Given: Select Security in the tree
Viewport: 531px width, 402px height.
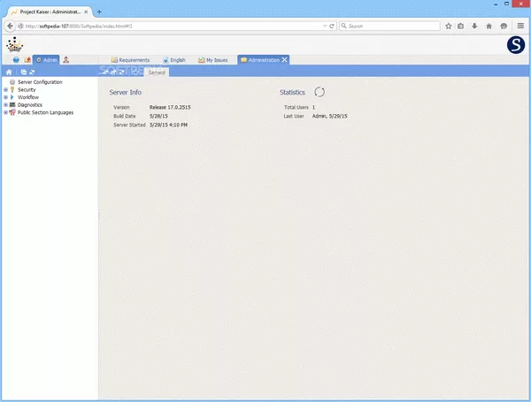Looking at the screenshot, I should [x=27, y=89].
